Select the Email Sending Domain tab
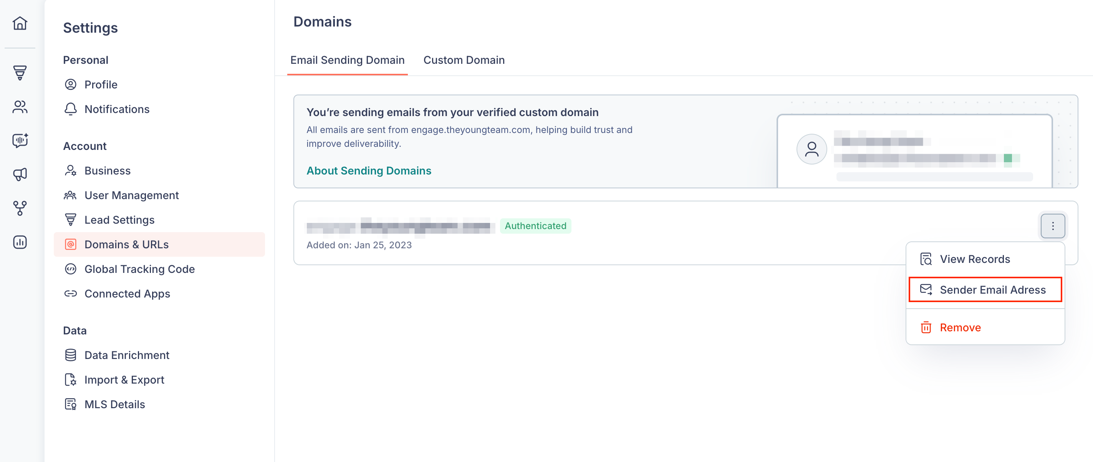The width and height of the screenshot is (1093, 462). [x=347, y=60]
